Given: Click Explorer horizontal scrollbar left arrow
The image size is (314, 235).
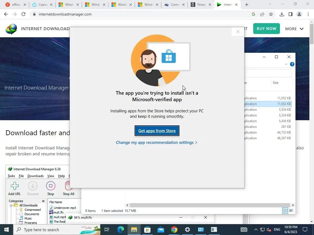Looking at the screenshot, I should click(127, 205).
